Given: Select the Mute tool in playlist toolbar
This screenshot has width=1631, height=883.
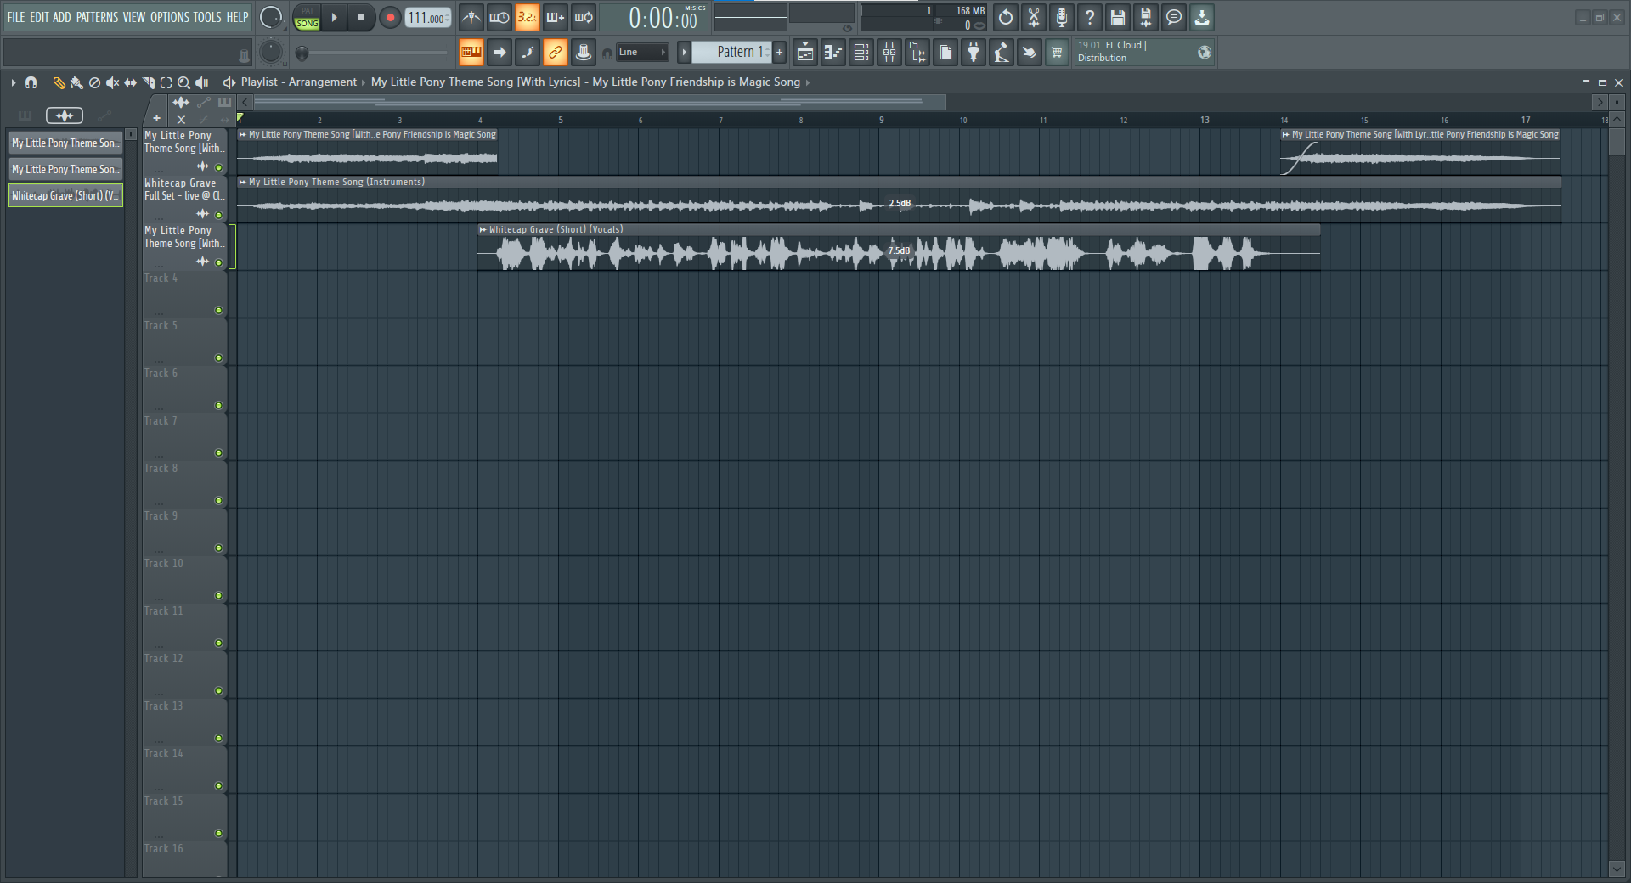Looking at the screenshot, I should (112, 82).
